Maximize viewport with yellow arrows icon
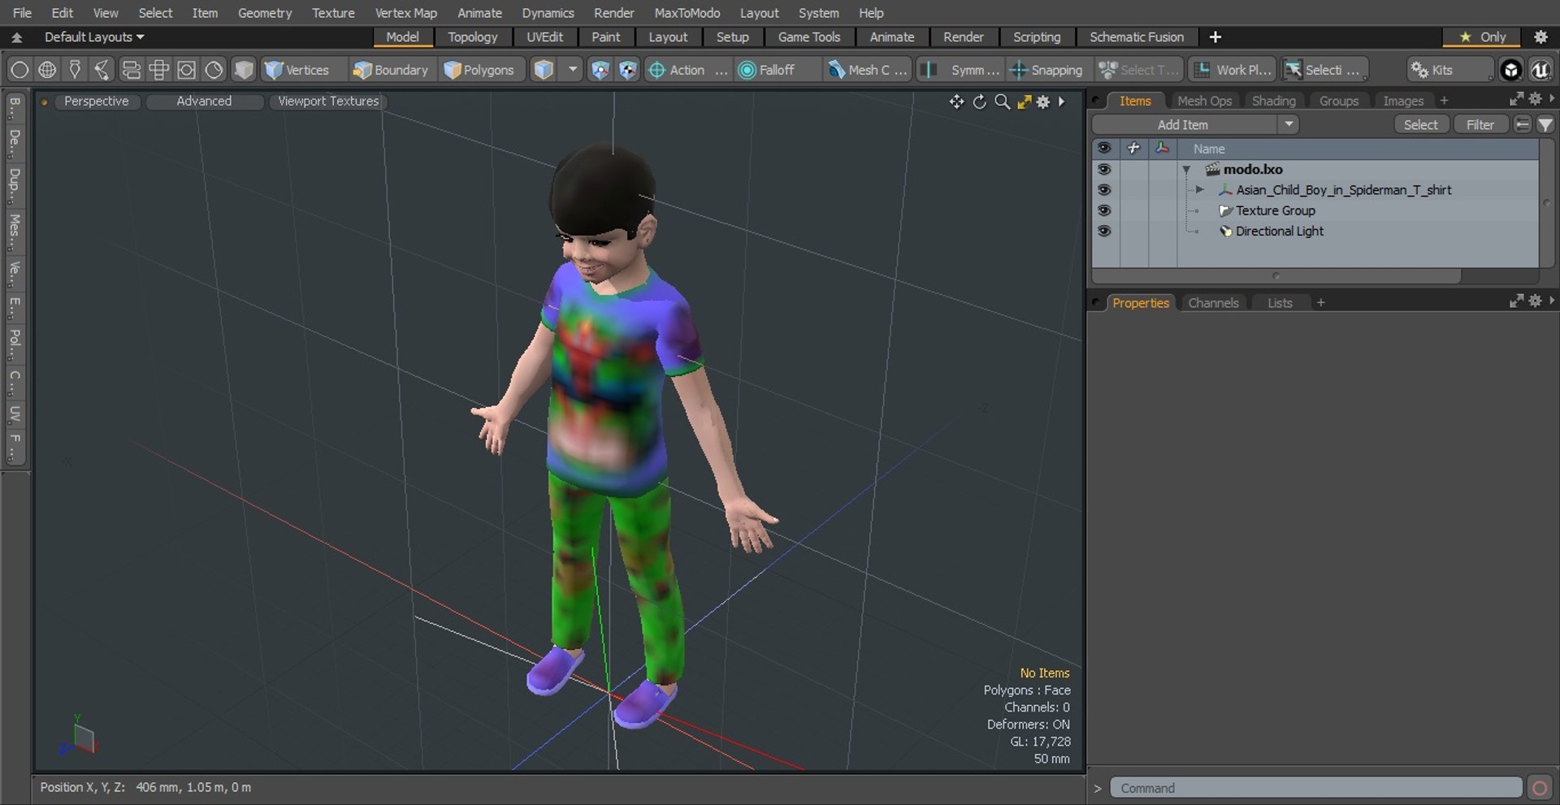1560x805 pixels. [1024, 102]
